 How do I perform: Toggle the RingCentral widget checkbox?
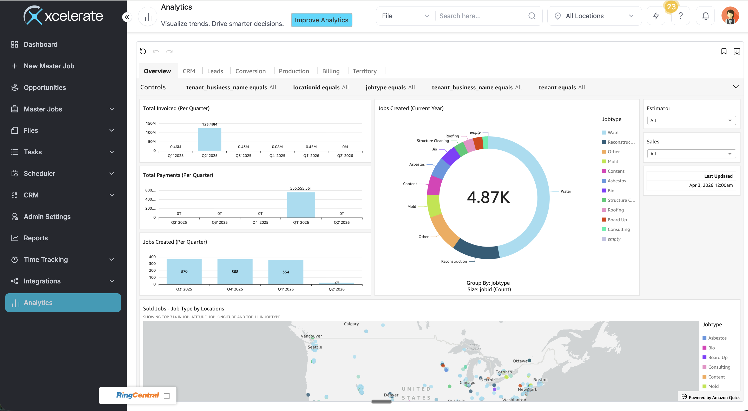167,395
